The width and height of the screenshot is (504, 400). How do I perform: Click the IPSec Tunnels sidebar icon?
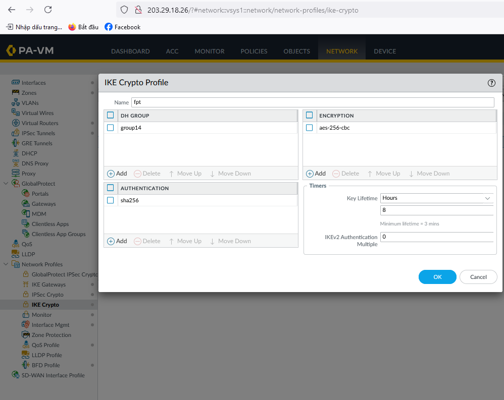click(16, 133)
